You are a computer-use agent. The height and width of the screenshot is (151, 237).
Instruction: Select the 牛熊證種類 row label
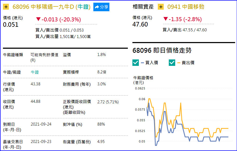pyautogui.click(x=13, y=55)
